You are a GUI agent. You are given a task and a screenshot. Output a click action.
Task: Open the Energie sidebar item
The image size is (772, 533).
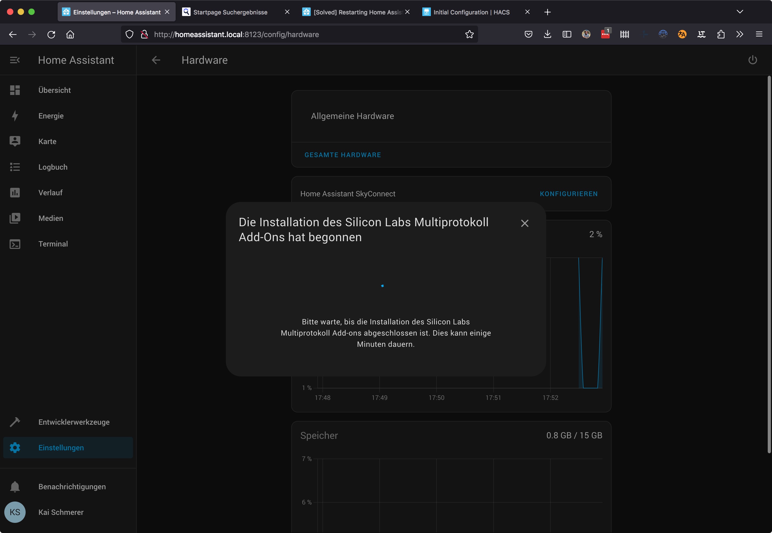(51, 116)
